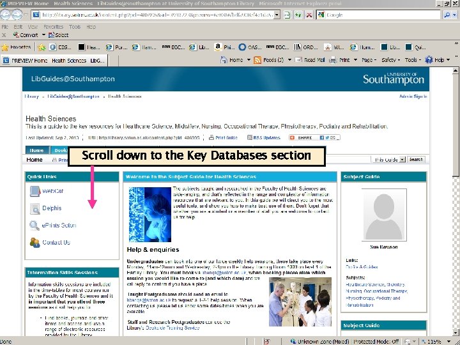Open the Amazon Phi... favorites shortcut

[224, 47]
